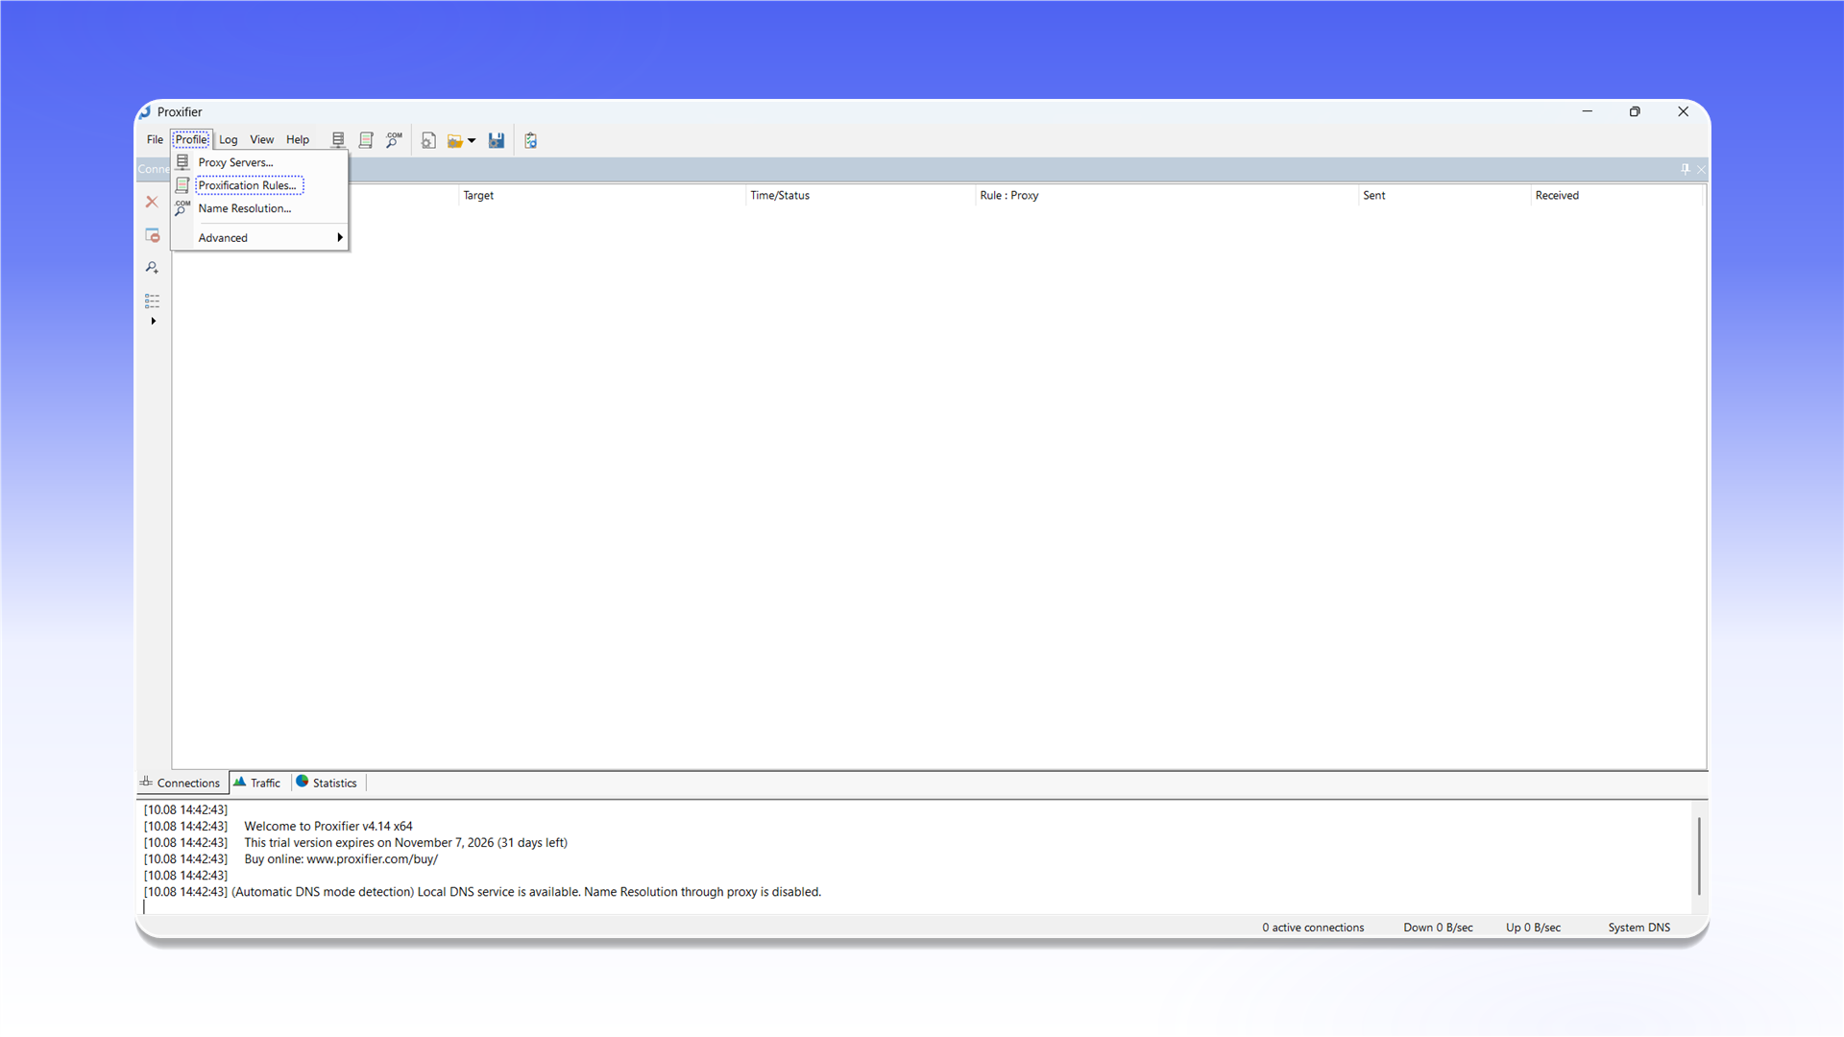Click the log panel vertical scrollbar

point(1698,855)
